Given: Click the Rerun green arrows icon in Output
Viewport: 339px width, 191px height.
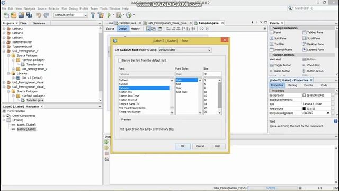Looking at the screenshot, I should [106, 142].
